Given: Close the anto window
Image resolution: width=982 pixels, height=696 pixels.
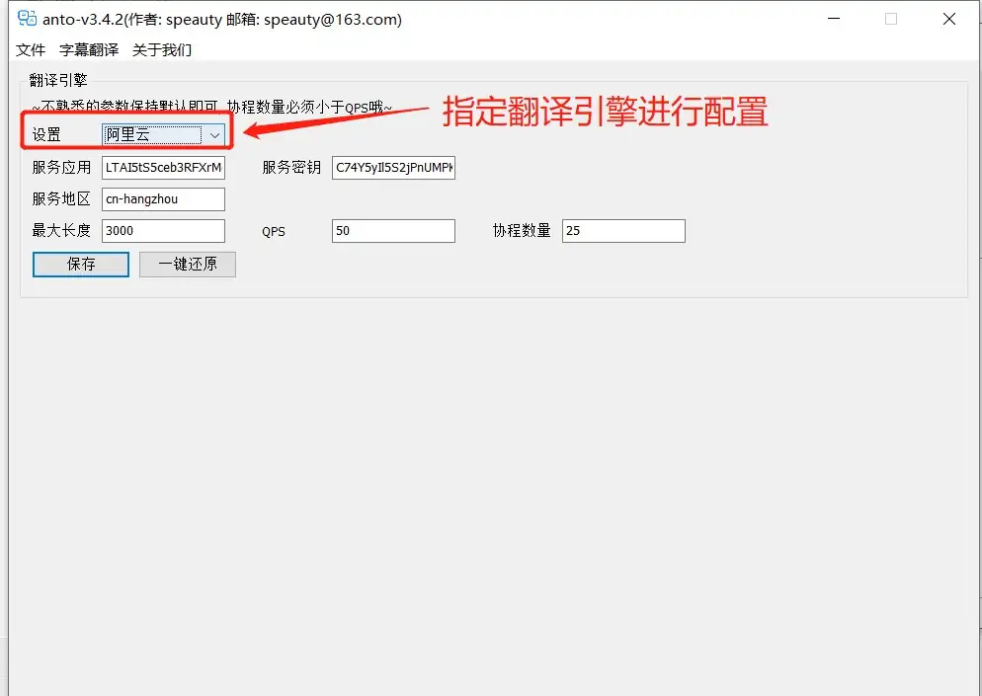Looking at the screenshot, I should [951, 19].
